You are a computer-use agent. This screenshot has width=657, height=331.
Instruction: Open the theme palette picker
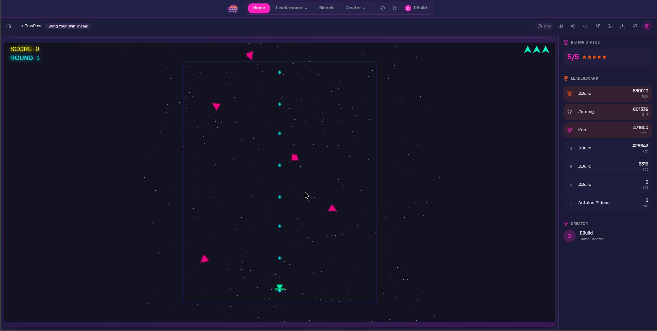382,8
